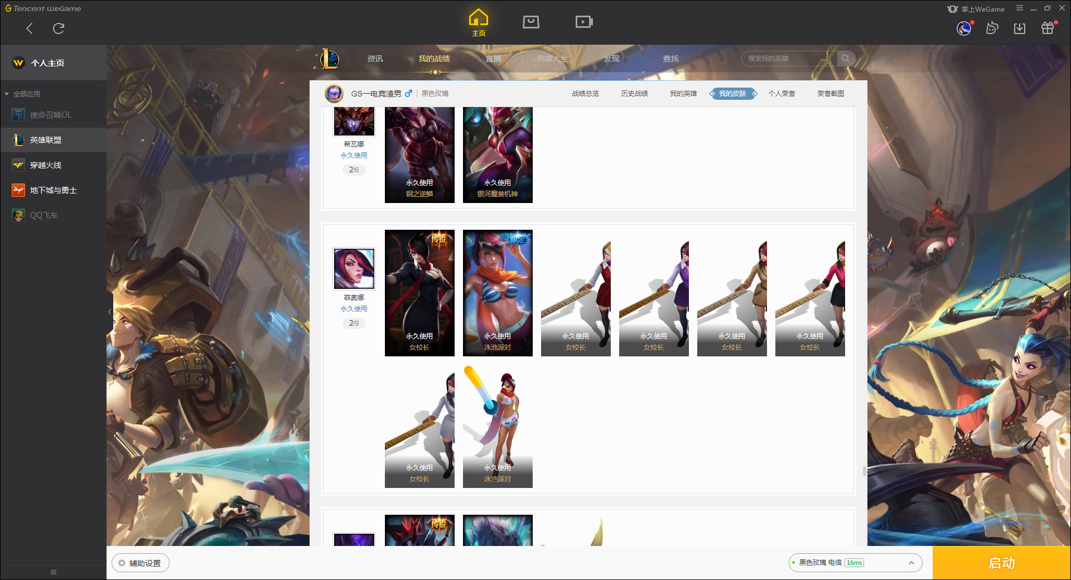Viewport: 1071px width, 580px height.
Task: Click the sidebar bottom menu lines icon
Action: click(x=54, y=572)
